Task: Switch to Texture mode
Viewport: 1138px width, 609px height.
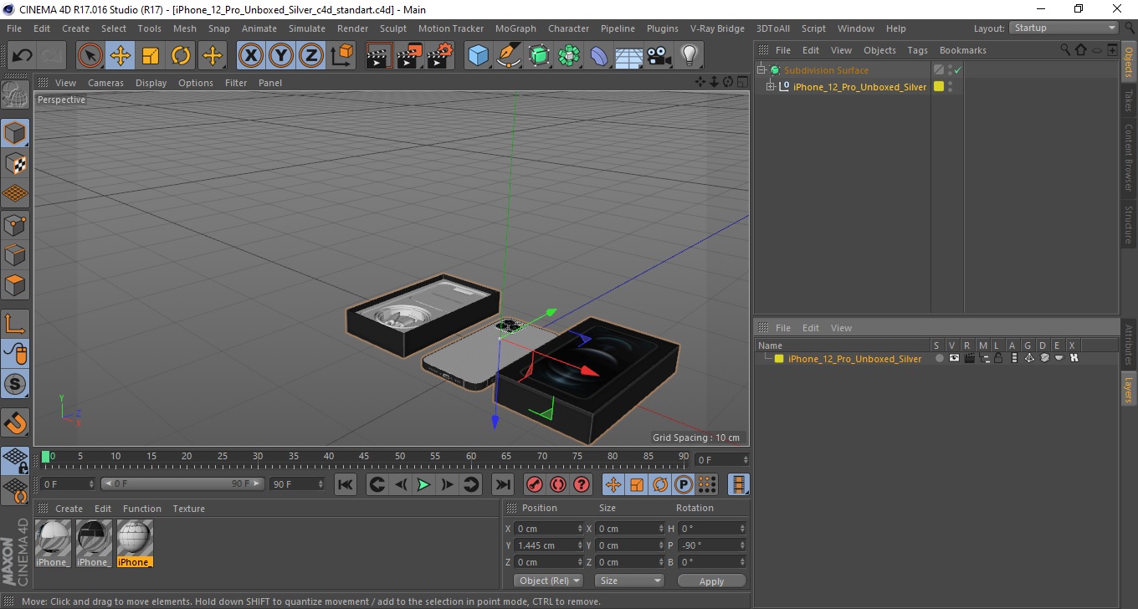Action: (x=15, y=163)
